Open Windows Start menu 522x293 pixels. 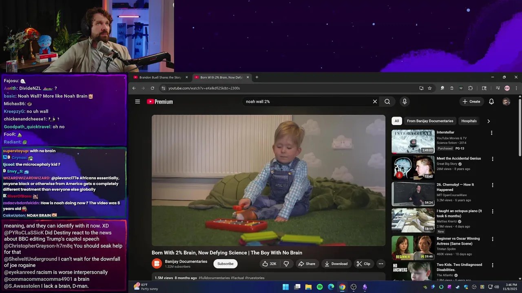[285, 287]
